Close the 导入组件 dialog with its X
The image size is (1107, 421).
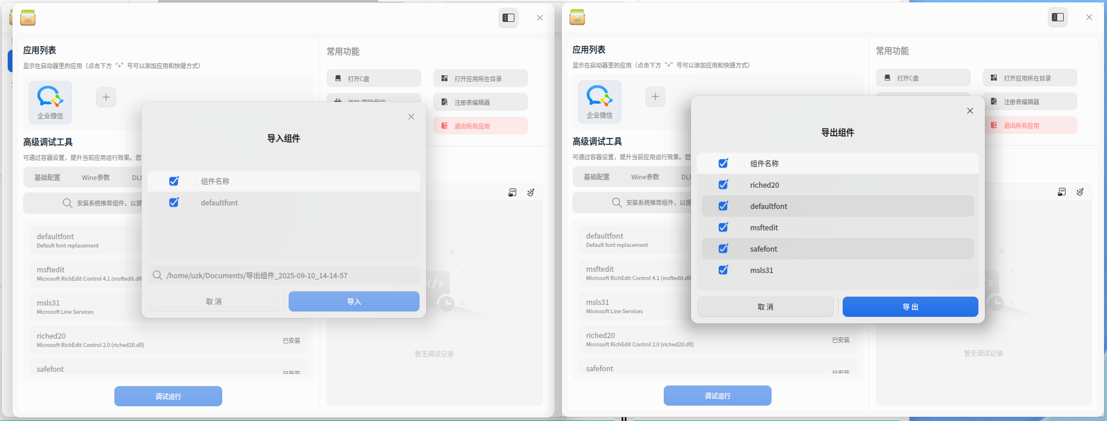(411, 117)
